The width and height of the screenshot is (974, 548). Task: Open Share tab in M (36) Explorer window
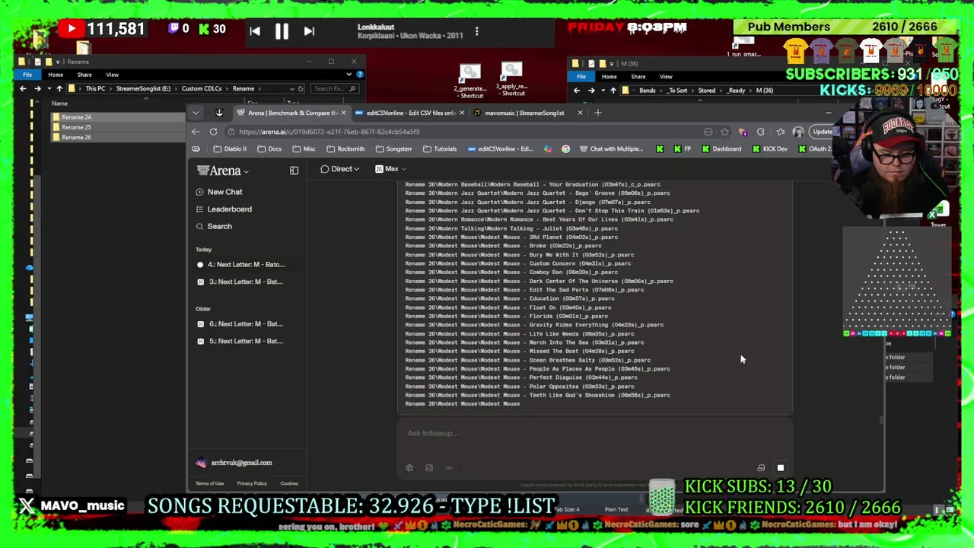(x=638, y=76)
